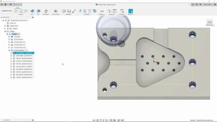Select the 2D milling tool icon
217x122 pixels.
pos(32,11)
